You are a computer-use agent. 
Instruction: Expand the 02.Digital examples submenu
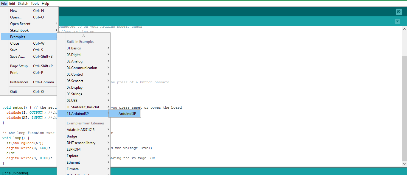pos(84,55)
